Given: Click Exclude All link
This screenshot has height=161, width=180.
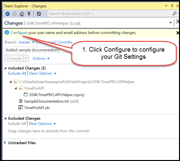Looking at the screenshot, I should tap(17, 73).
